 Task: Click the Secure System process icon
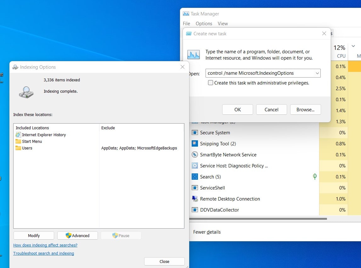coord(195,133)
